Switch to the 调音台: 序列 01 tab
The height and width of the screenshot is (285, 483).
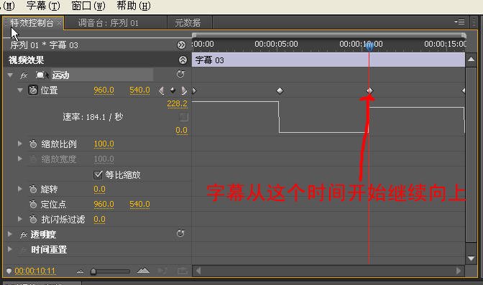tap(108, 23)
